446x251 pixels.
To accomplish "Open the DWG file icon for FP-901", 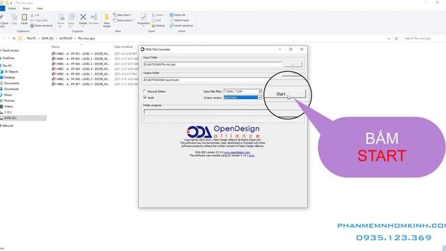I will [x=54, y=54].
